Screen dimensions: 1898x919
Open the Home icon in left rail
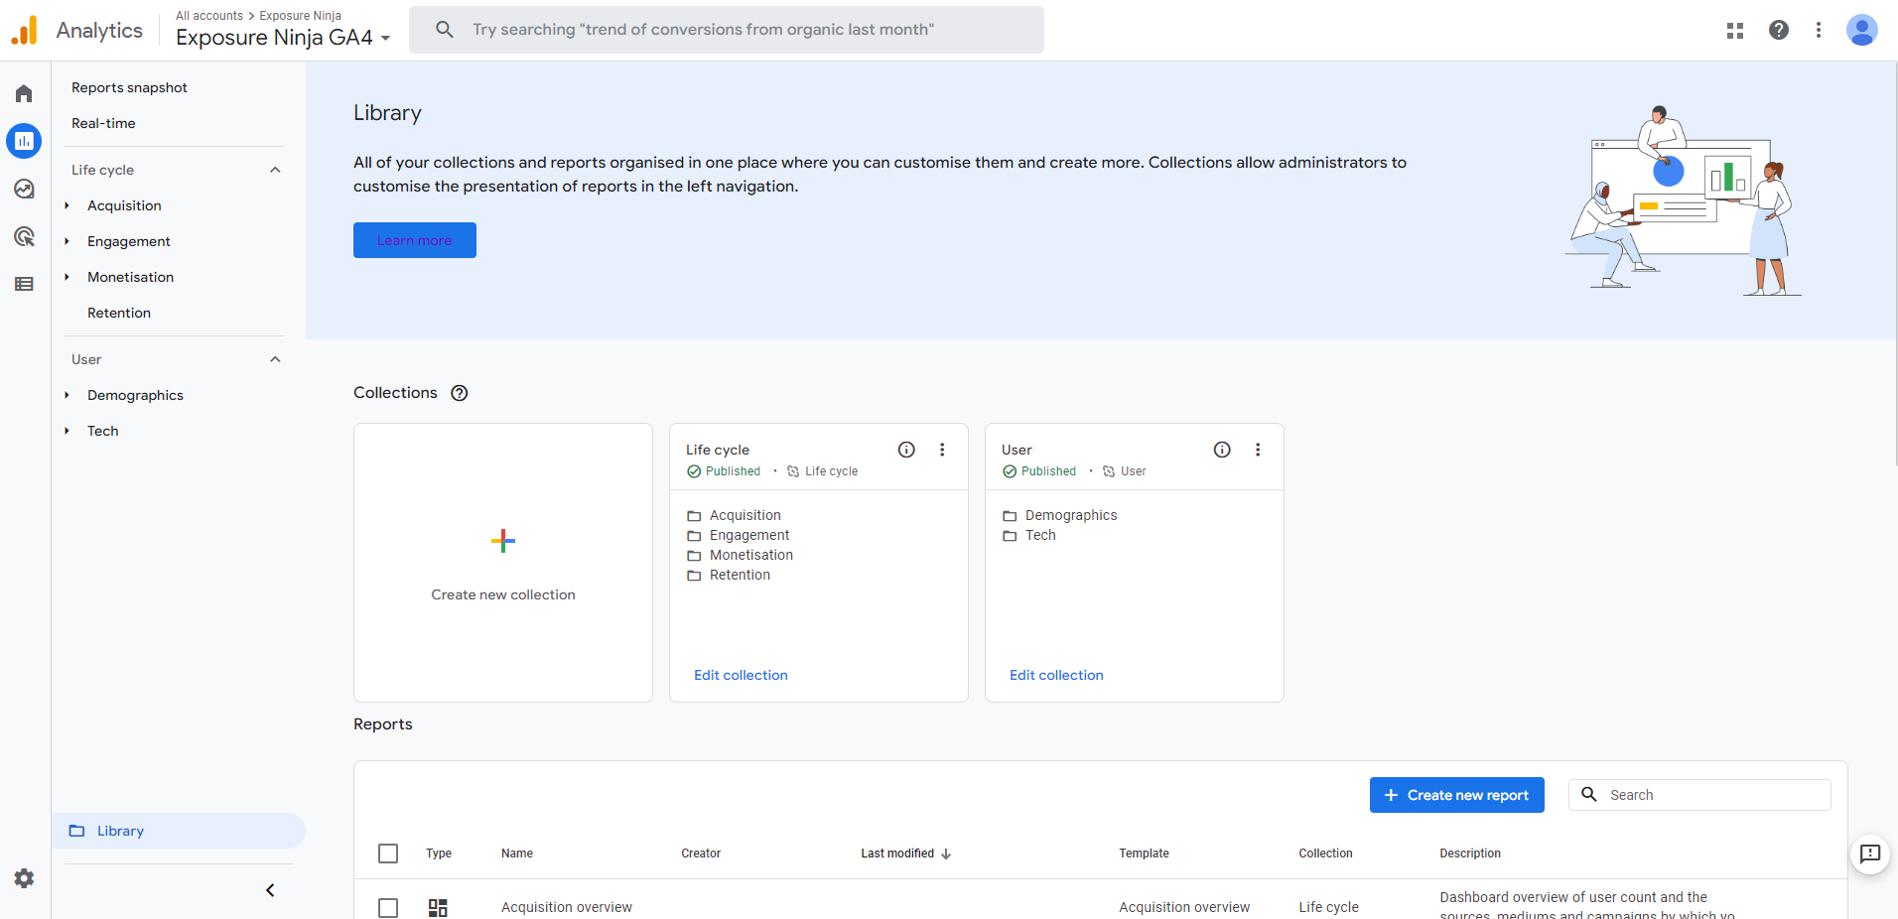pyautogui.click(x=24, y=93)
